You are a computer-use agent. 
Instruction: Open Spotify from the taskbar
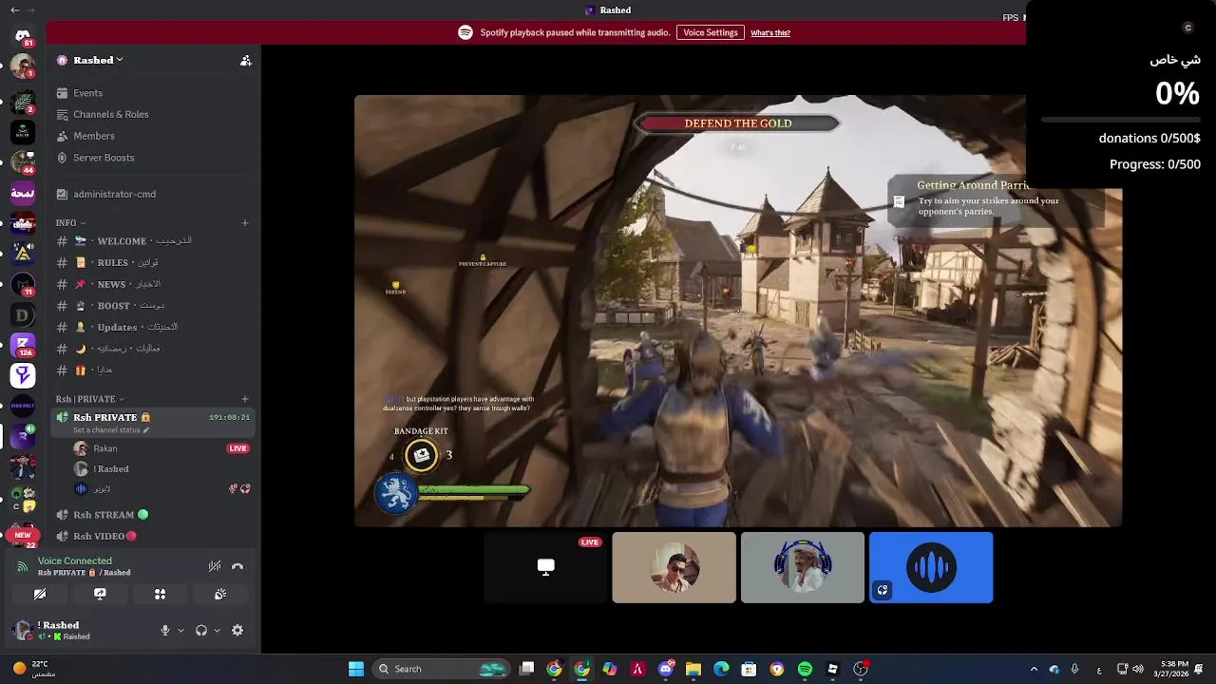[805, 669]
